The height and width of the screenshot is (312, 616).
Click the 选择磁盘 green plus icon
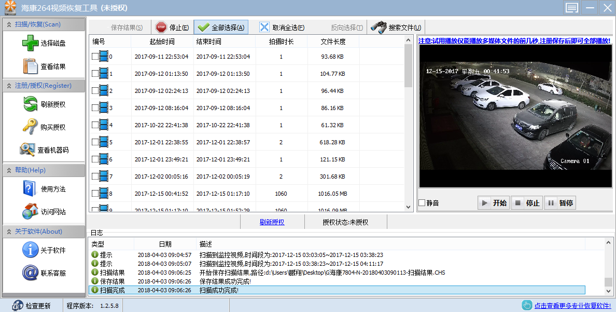(x=30, y=43)
